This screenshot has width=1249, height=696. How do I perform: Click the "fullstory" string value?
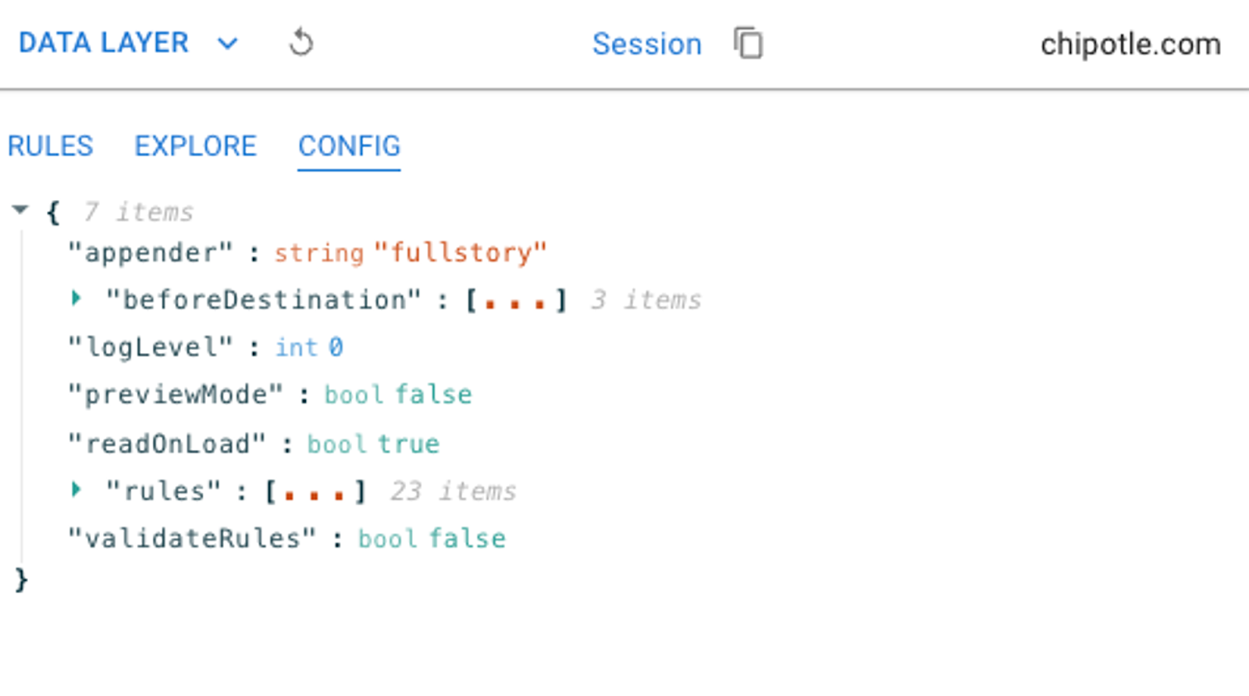point(461,253)
